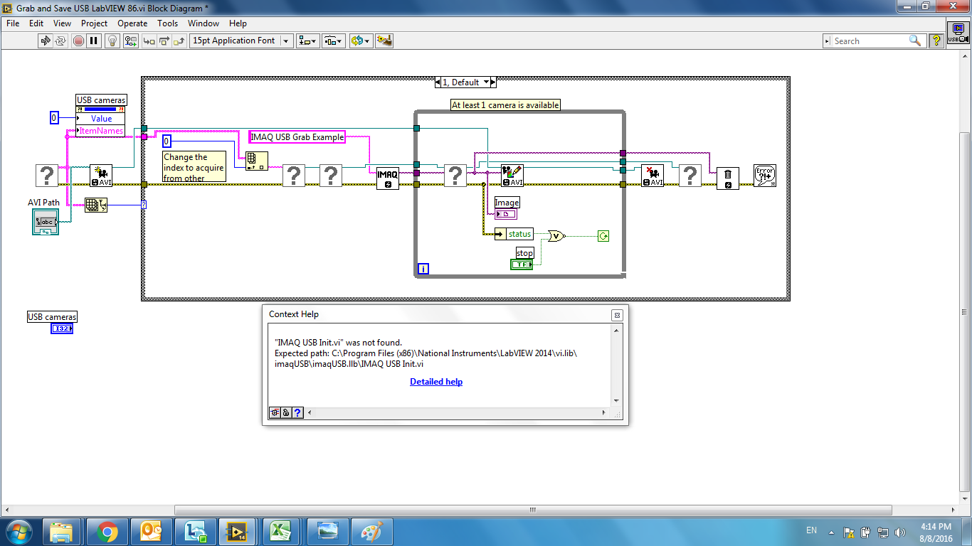The height and width of the screenshot is (546, 972).
Task: Open the View menu
Action: [62, 23]
